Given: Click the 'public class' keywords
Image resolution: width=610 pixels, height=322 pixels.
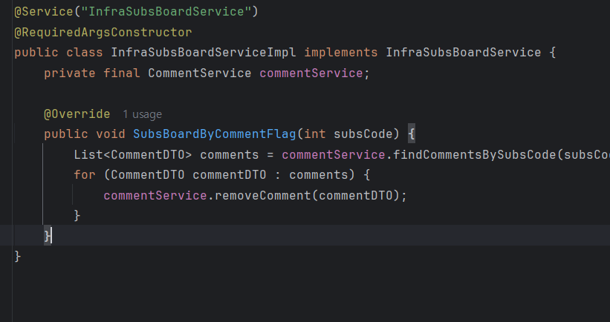Looking at the screenshot, I should tap(59, 53).
